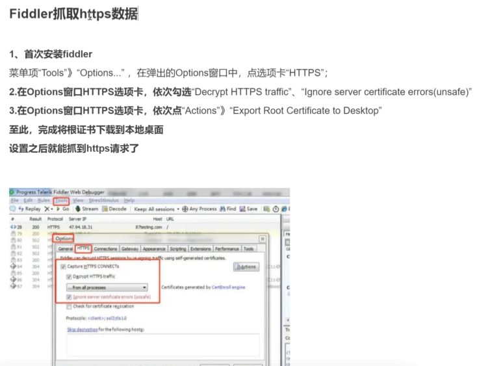Click the Protocol column header
This screenshot has height=366, width=488.
[55, 219]
